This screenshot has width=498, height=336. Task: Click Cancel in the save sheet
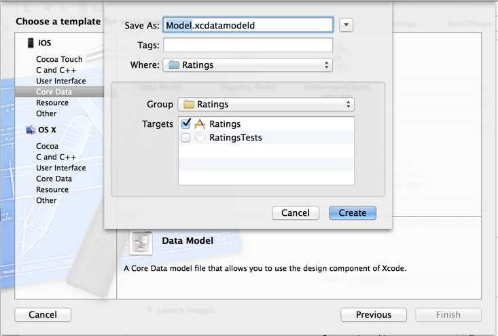pos(296,212)
